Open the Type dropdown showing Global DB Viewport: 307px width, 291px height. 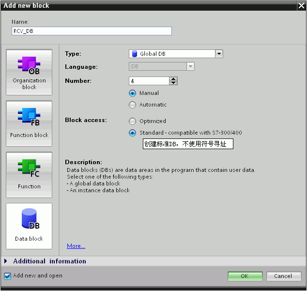coord(219,54)
